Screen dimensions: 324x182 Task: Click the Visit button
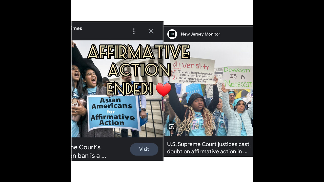tap(144, 149)
